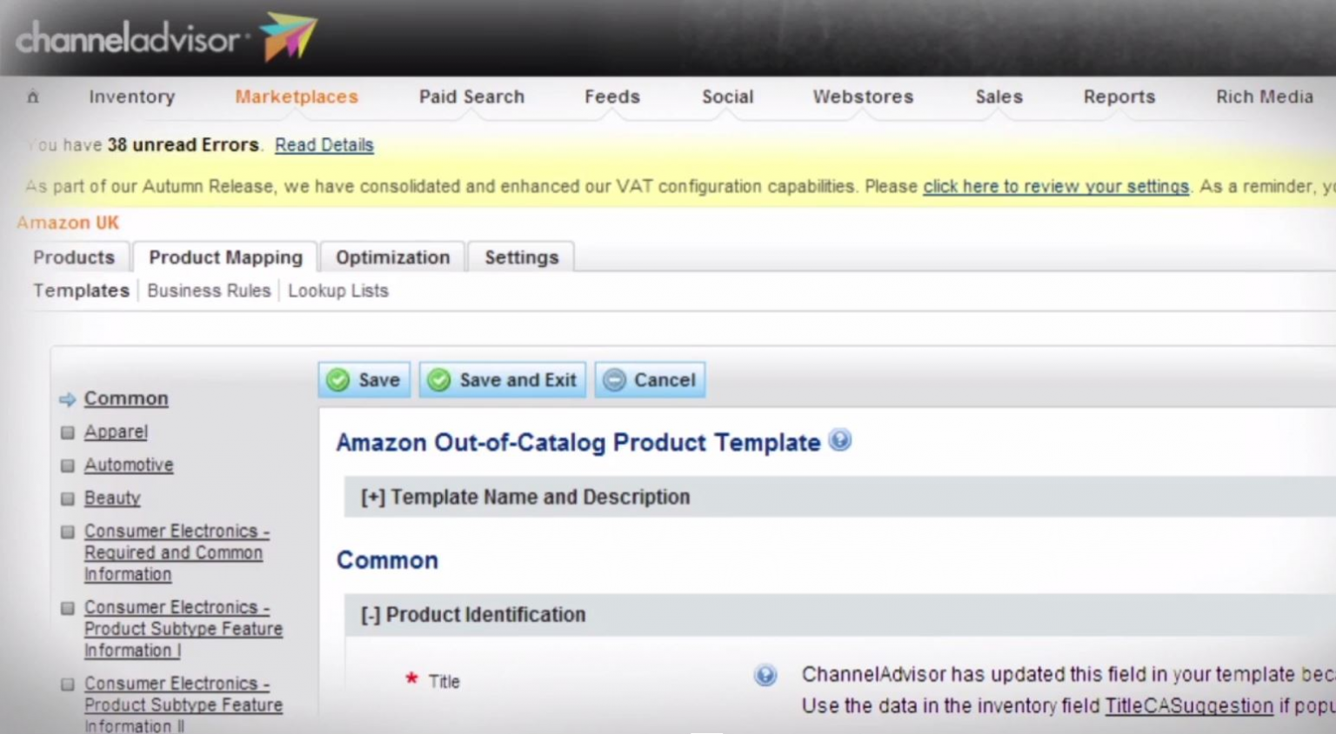Click the home icon in the navigation bar
Viewport: 1336px width, 734px height.
tap(32, 97)
